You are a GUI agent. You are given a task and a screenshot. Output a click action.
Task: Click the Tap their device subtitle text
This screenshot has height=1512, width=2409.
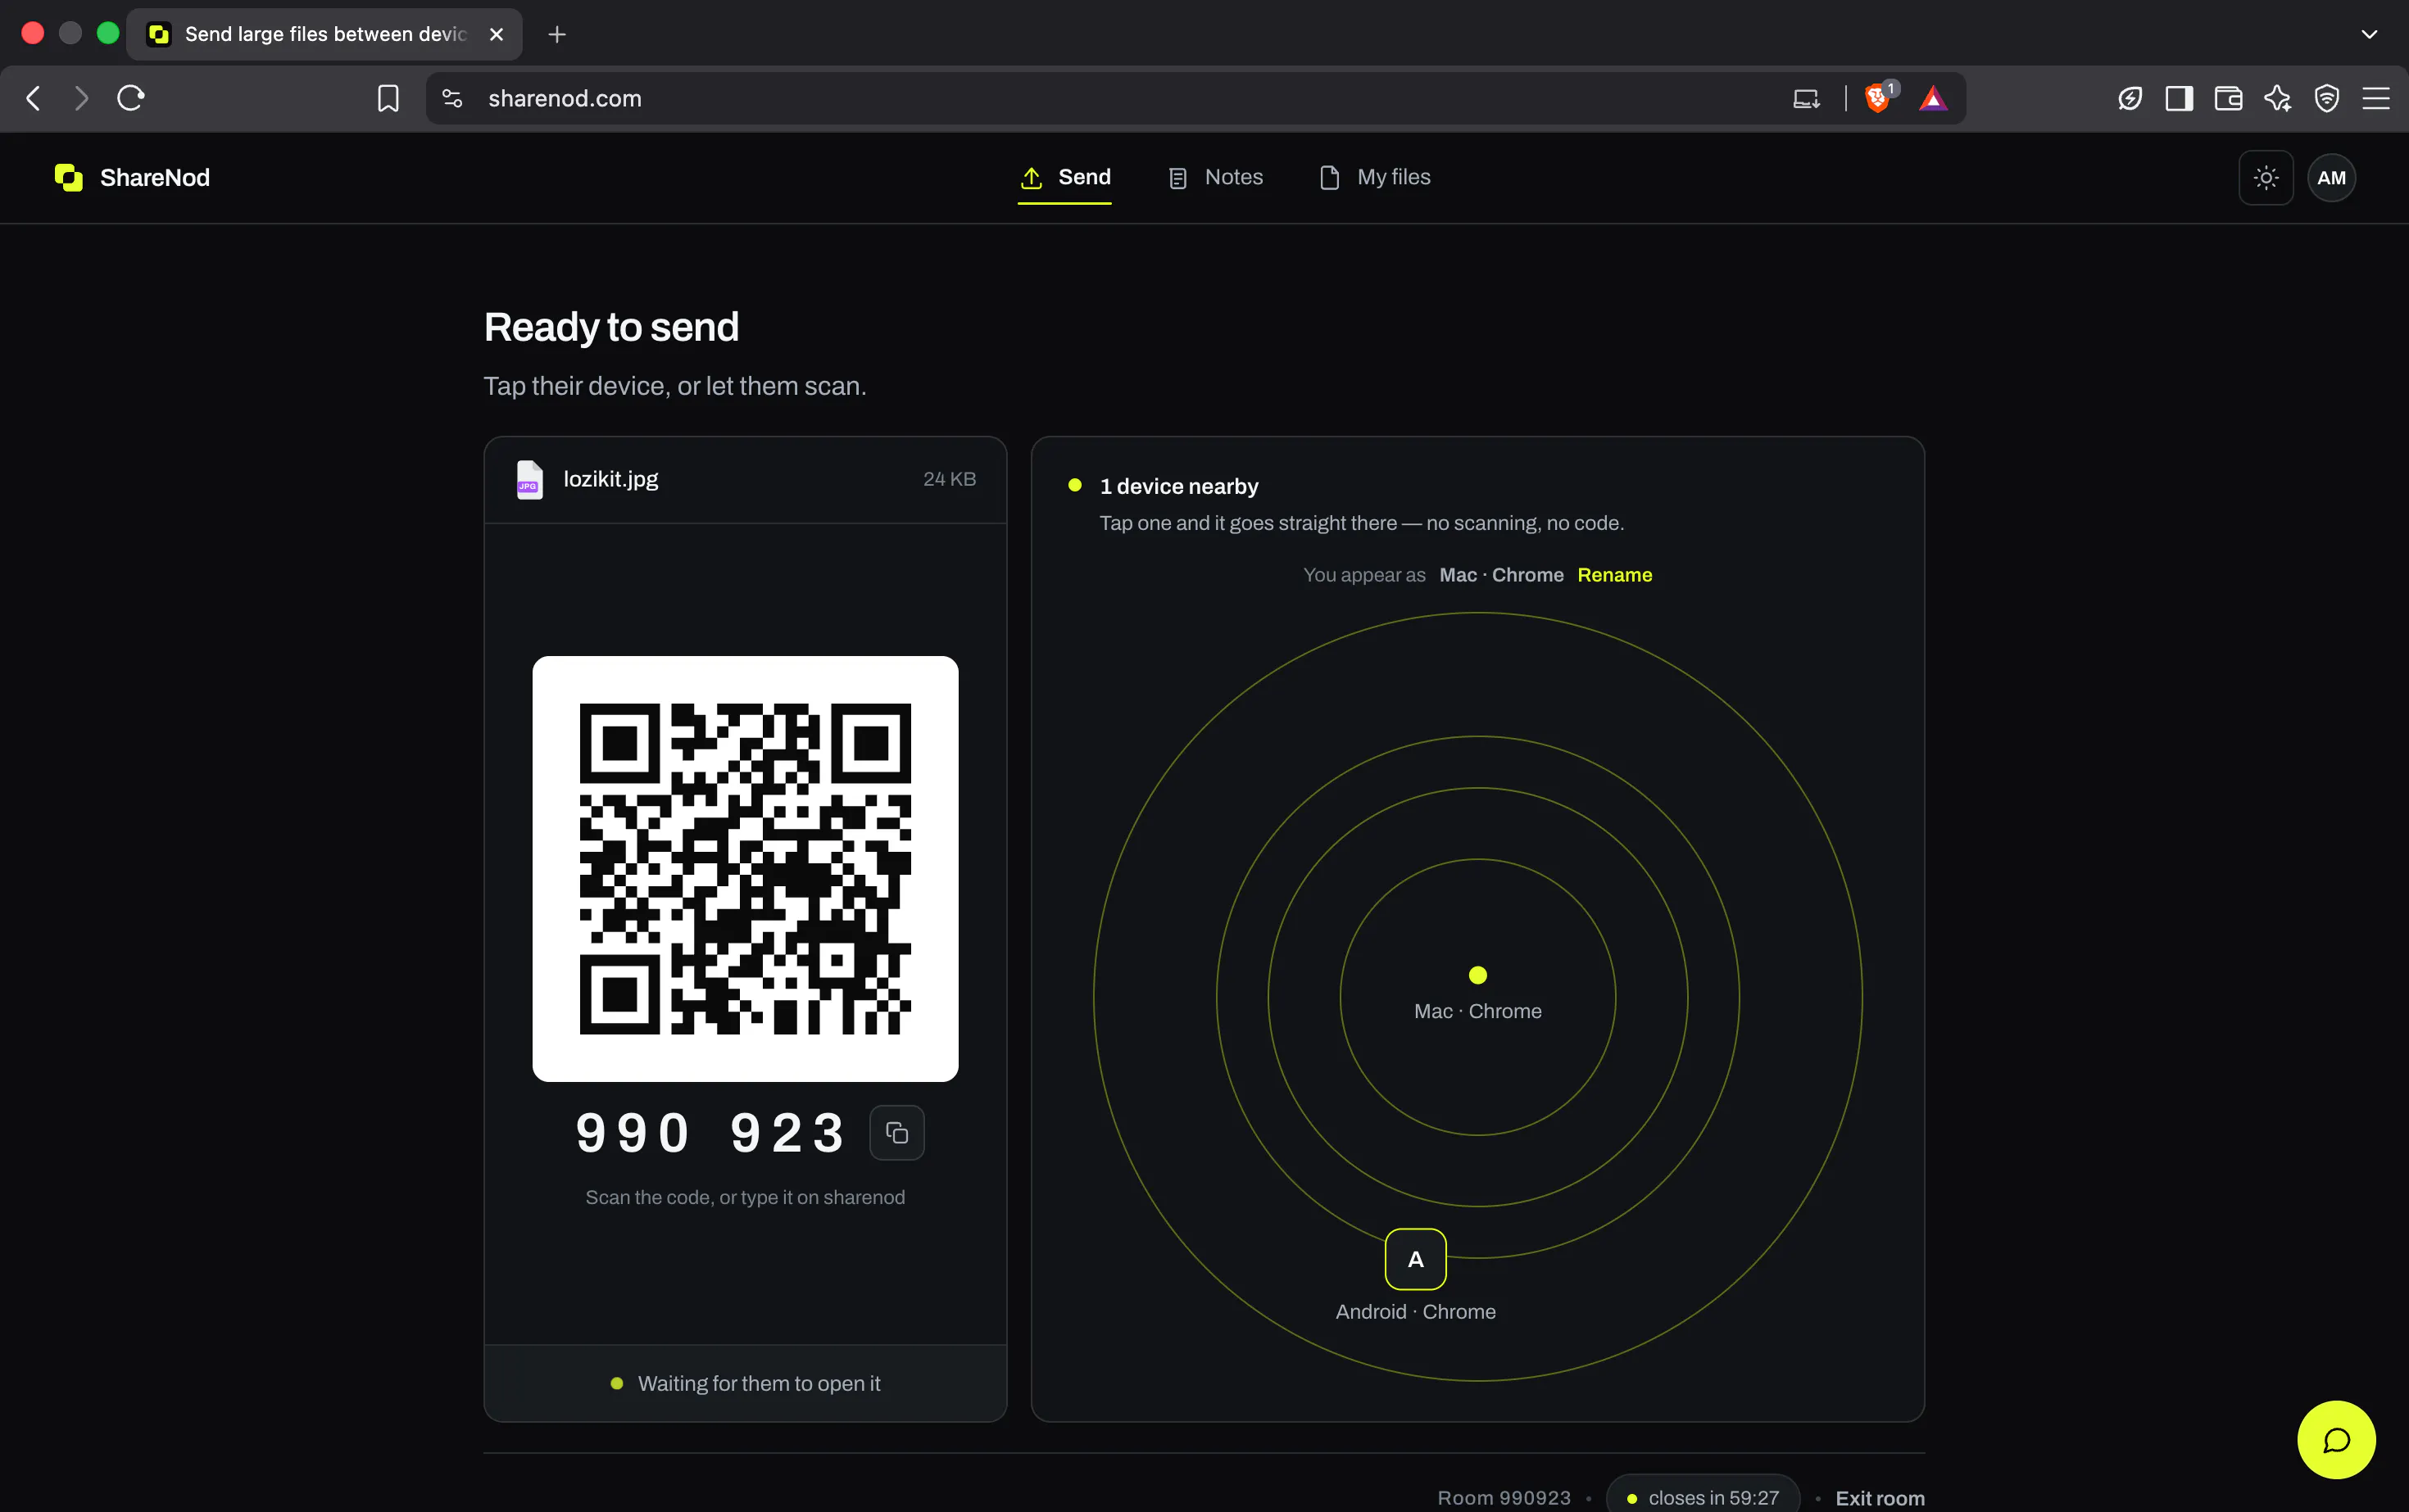pyautogui.click(x=675, y=387)
